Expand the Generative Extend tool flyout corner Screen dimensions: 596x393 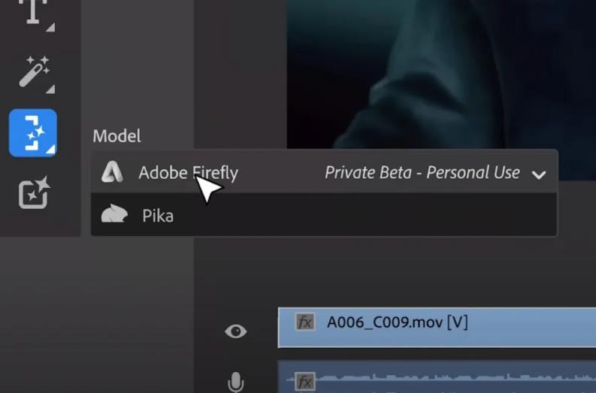(50, 150)
